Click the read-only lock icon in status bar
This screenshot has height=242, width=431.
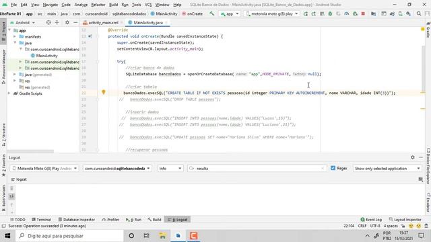pos(403,226)
